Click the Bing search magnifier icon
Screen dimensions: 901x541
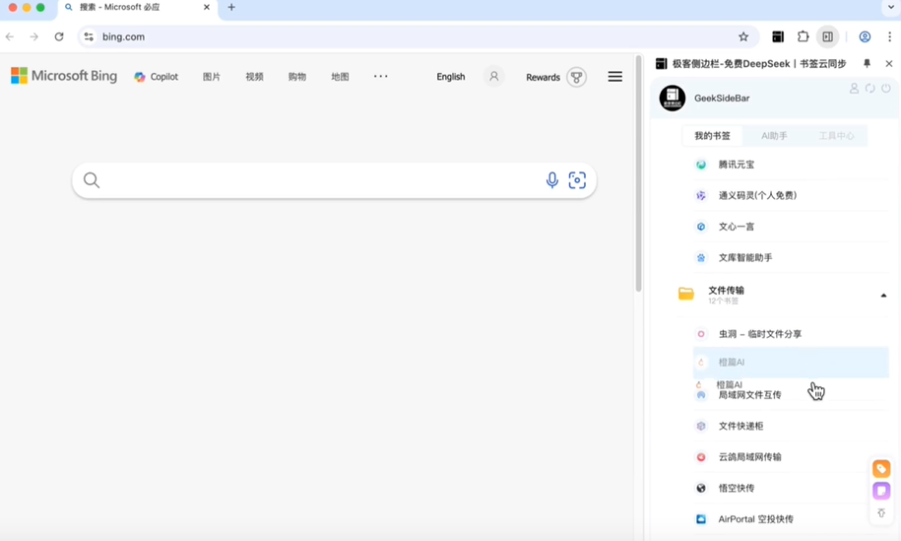pyautogui.click(x=92, y=180)
